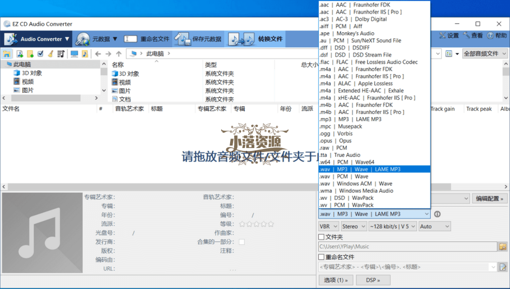Click the star rating for 等级

[x=256, y=224]
